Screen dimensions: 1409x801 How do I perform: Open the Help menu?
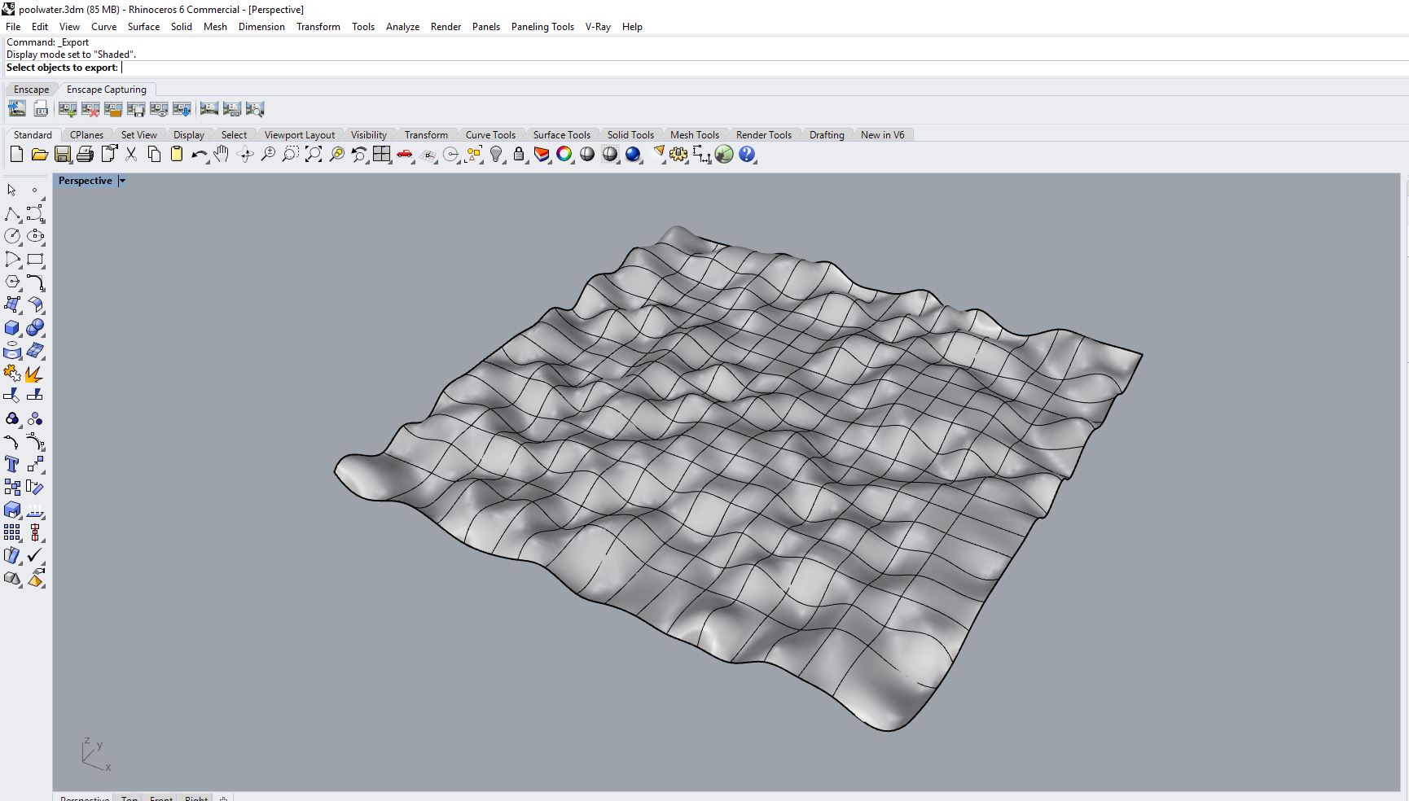tap(632, 26)
